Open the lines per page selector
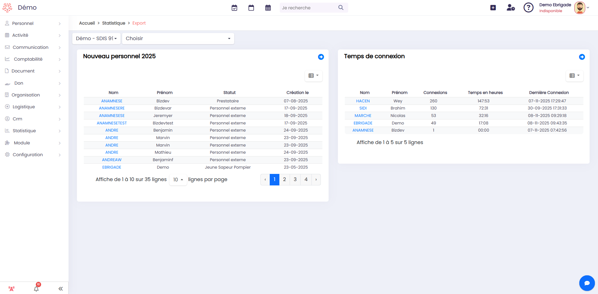Screen dimensions: 598x294 [178, 180]
